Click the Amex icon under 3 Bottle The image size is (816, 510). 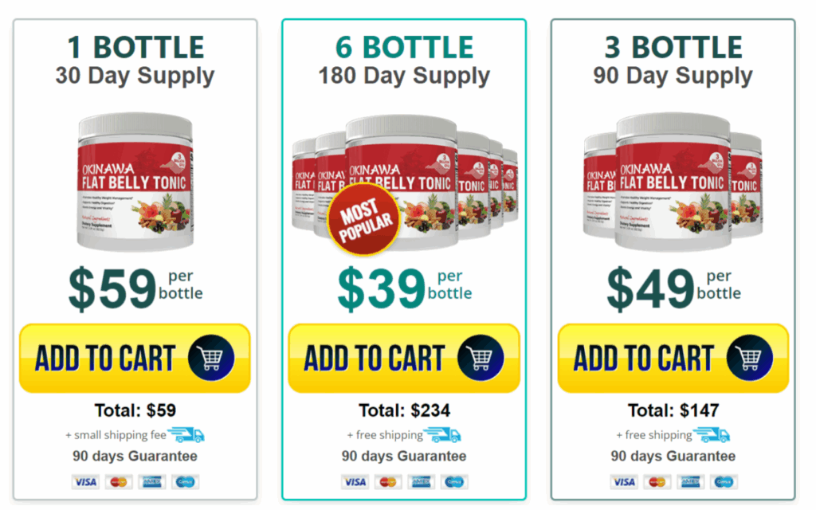tap(691, 482)
